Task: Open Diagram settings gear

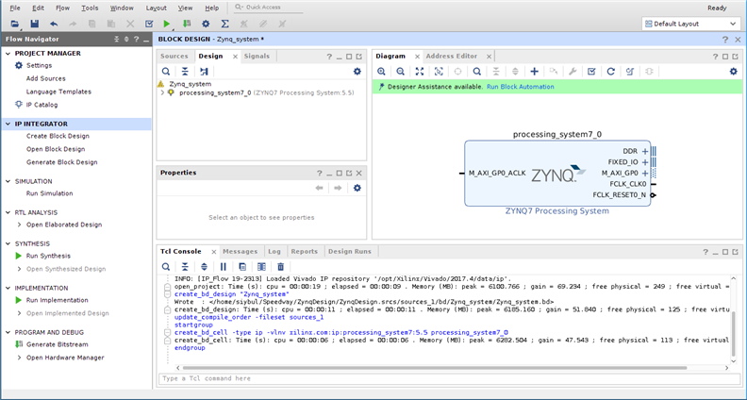Action: click(x=733, y=71)
